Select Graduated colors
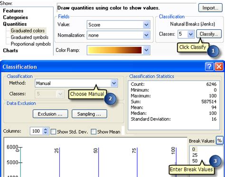Image resolution: width=225 pixels, height=177 pixels. click(28, 30)
